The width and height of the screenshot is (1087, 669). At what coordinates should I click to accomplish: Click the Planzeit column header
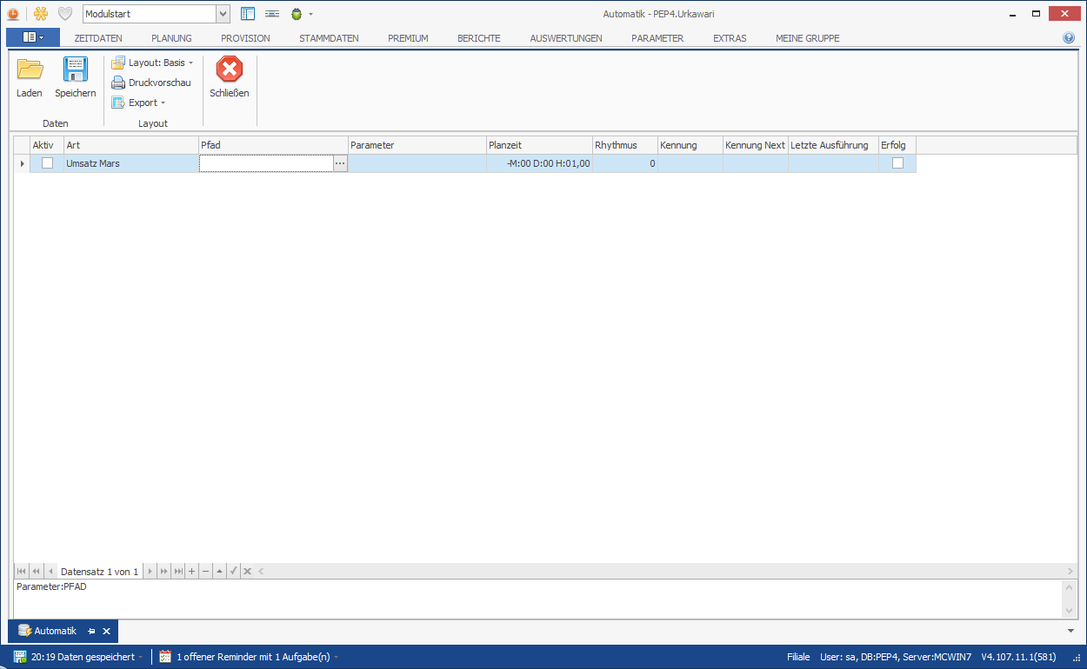click(x=538, y=145)
